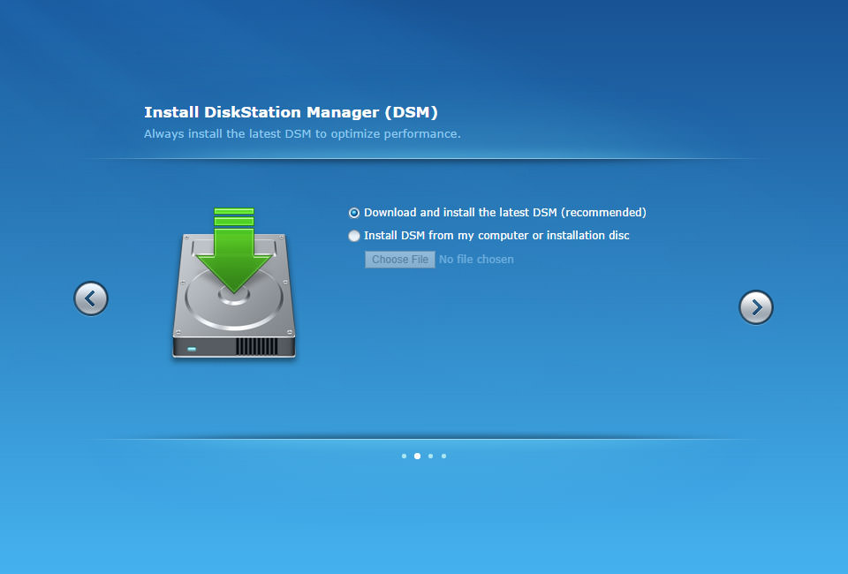Click 'Always install the latest DSM' subtitle
Screen dimensions: 848x574
(x=302, y=133)
